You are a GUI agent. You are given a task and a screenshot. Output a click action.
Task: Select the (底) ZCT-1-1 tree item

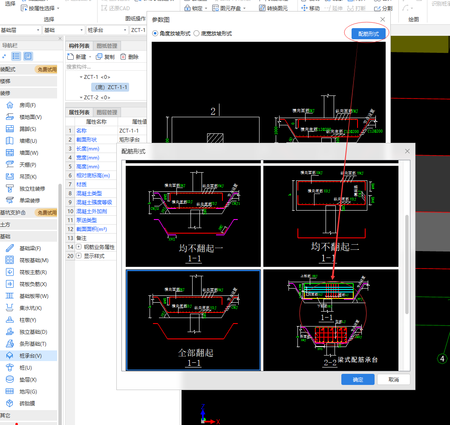pos(110,87)
